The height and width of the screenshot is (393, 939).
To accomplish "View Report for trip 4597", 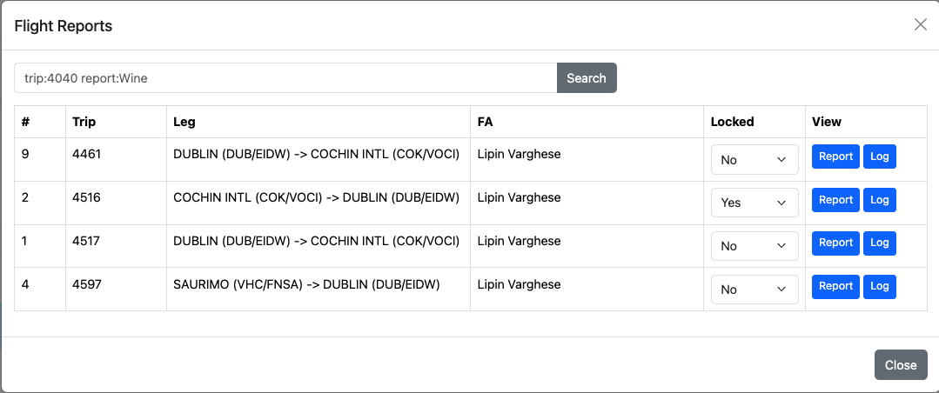I will click(835, 286).
